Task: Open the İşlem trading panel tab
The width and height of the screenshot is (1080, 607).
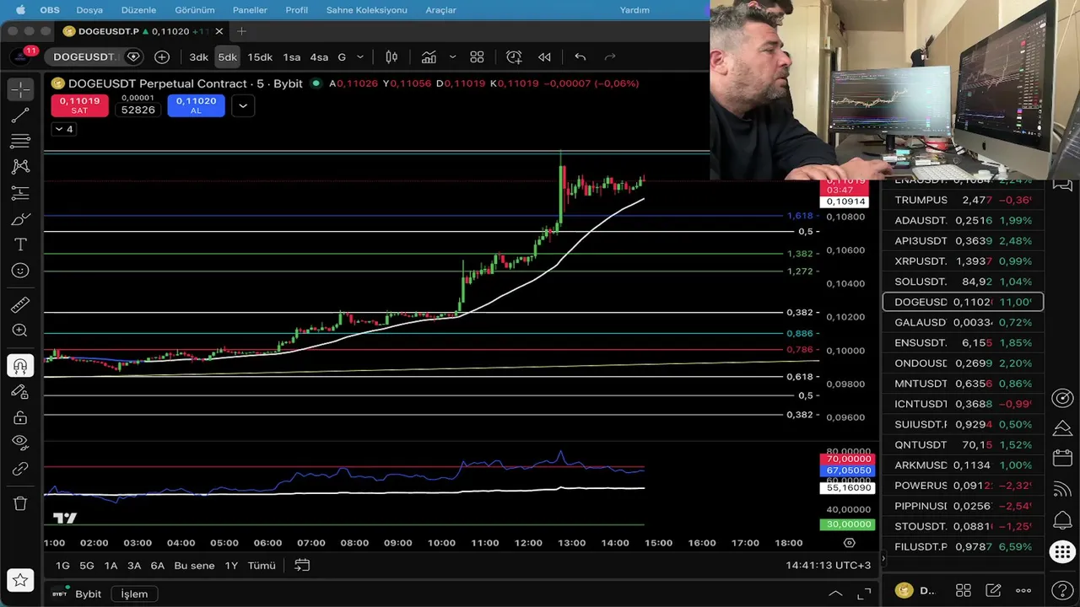Action: point(134,594)
